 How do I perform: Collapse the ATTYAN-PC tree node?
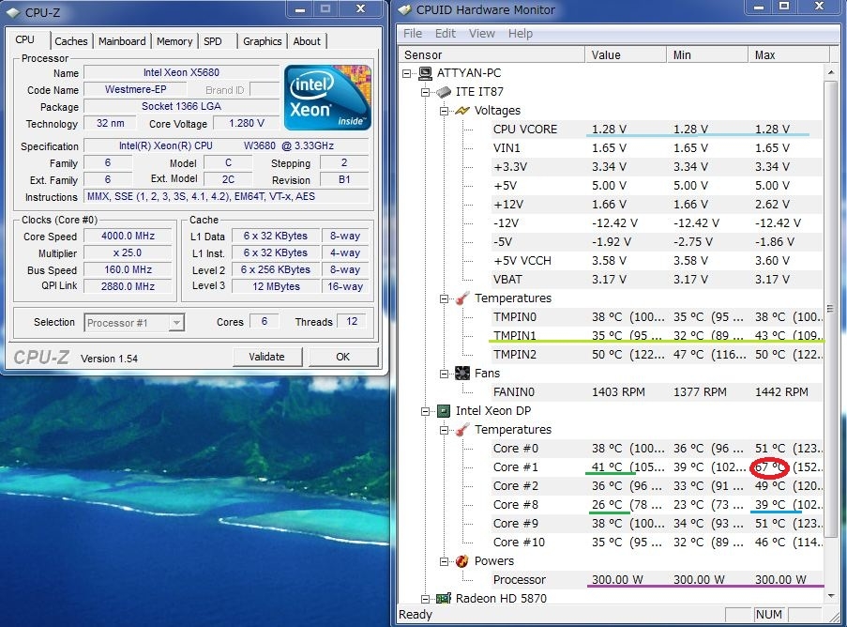(407, 73)
